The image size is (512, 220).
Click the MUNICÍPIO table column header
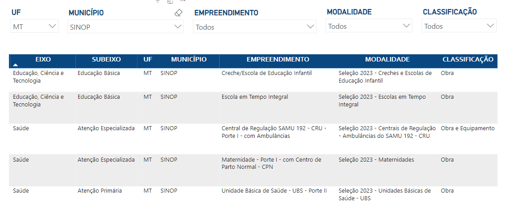(189, 59)
